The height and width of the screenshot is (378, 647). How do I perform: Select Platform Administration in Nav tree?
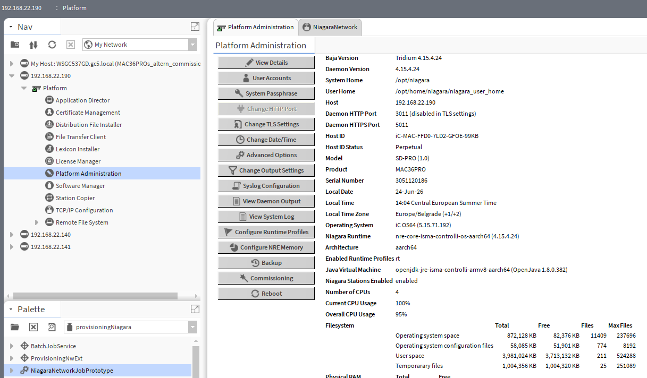tap(102, 174)
